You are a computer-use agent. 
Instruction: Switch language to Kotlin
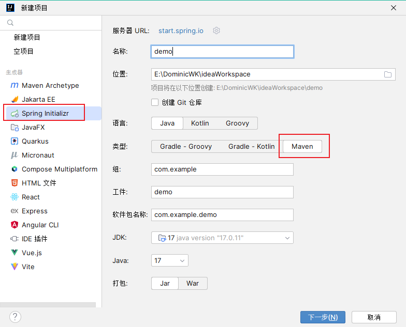(200, 123)
